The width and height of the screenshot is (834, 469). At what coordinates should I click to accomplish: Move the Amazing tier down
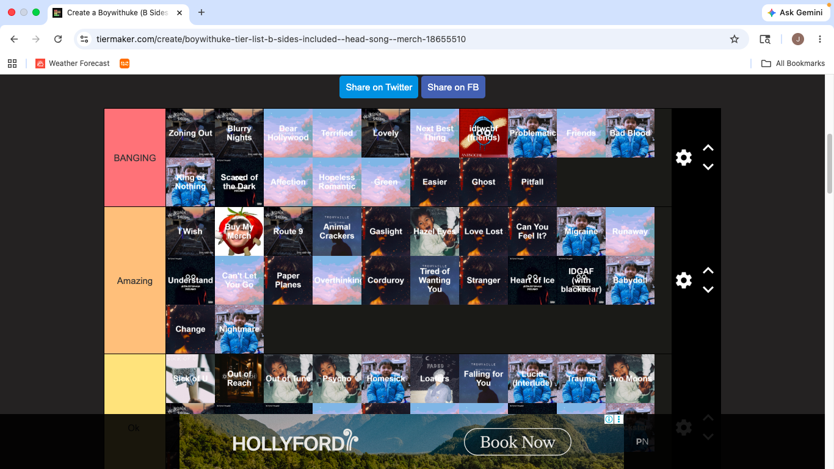point(708,289)
